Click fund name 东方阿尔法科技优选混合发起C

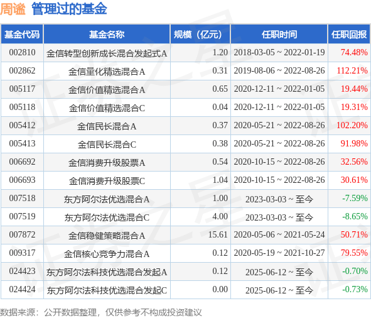click(107, 291)
